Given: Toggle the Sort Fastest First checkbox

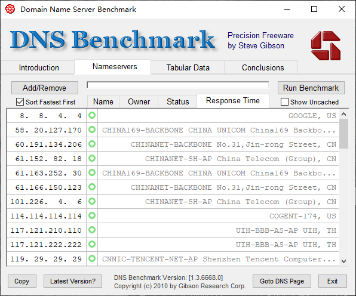Looking at the screenshot, I should click(20, 102).
